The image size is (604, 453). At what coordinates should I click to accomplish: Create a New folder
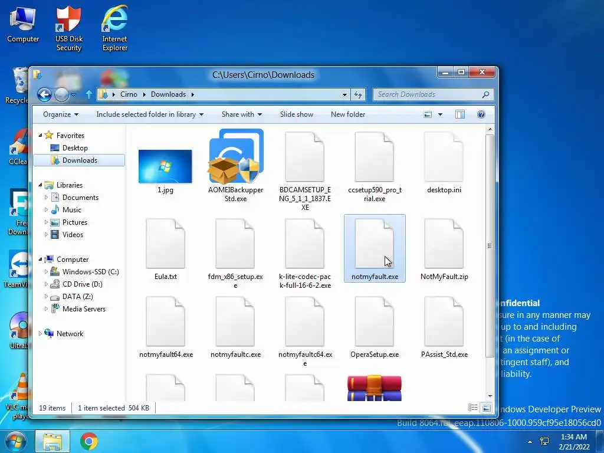[x=348, y=114]
